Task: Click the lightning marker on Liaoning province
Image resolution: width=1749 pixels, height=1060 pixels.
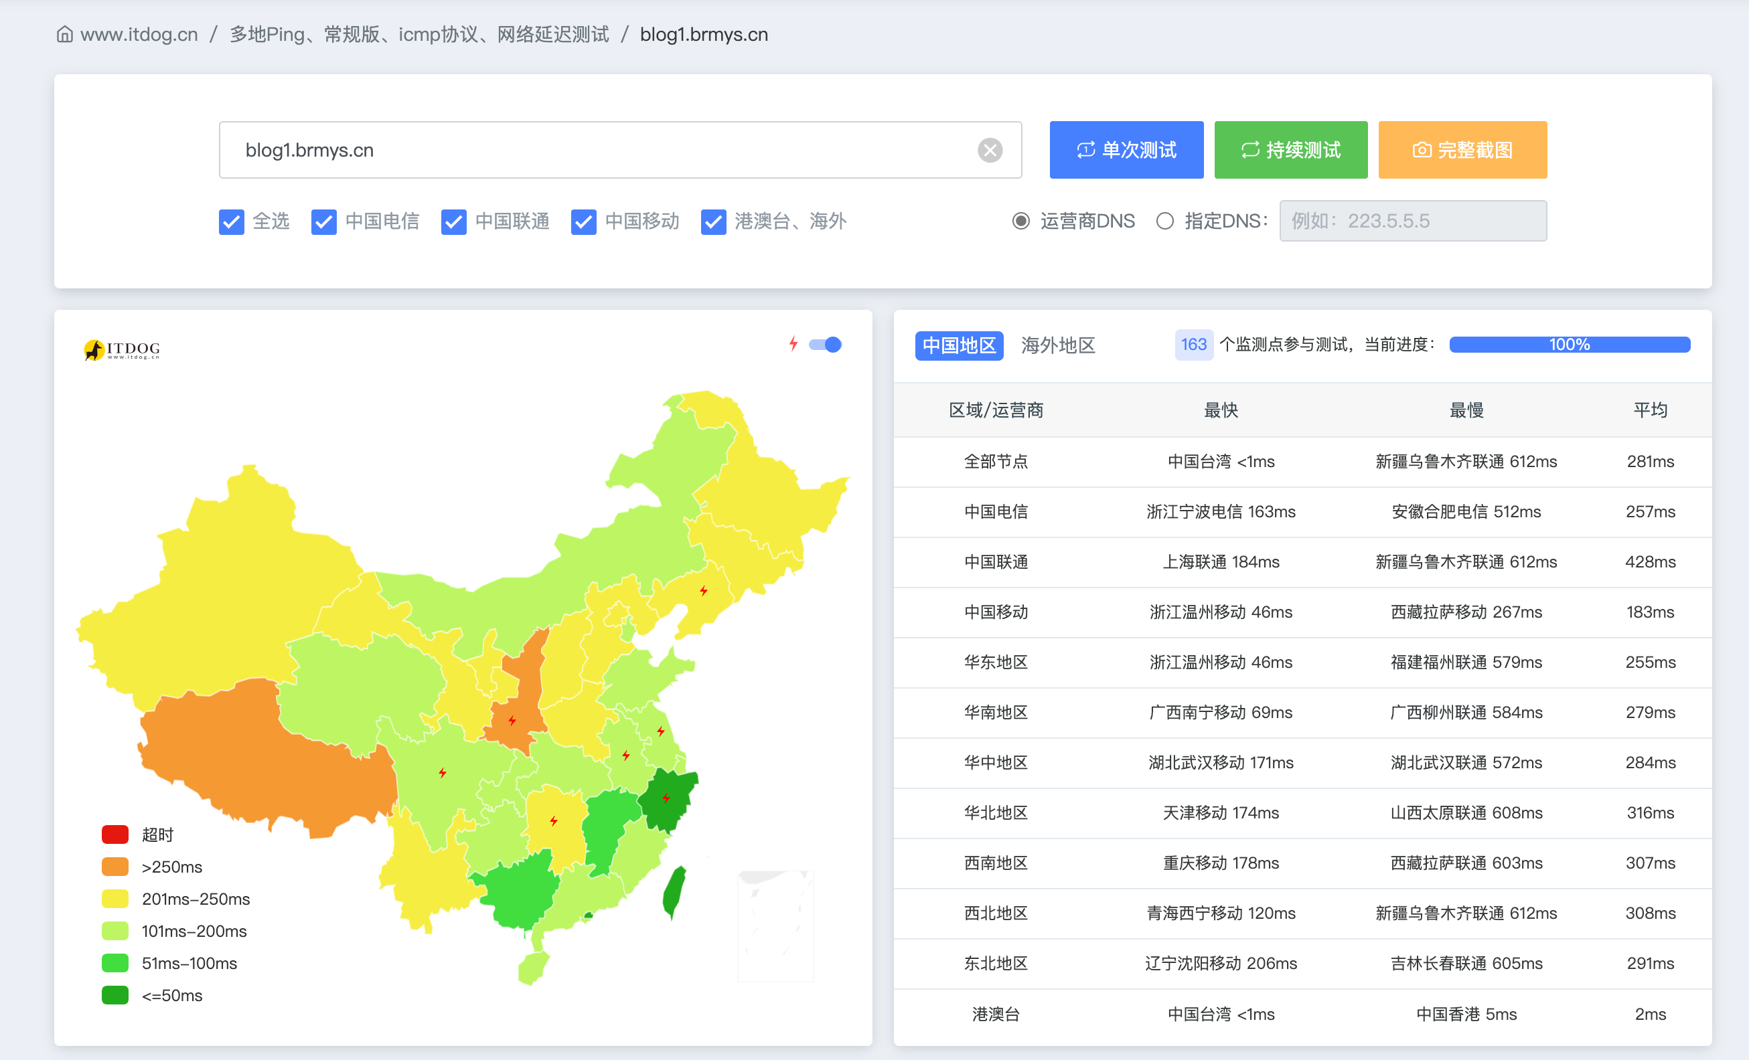Action: pos(704,590)
